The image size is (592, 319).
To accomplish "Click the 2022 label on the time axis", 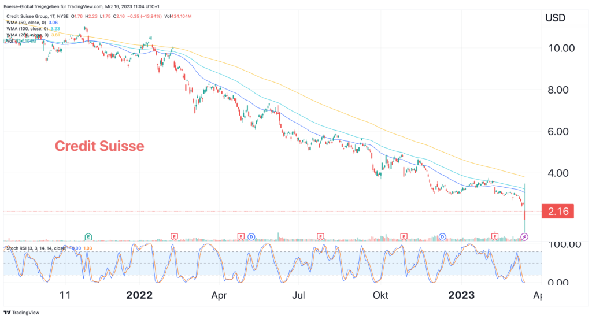I will pyautogui.click(x=139, y=295).
